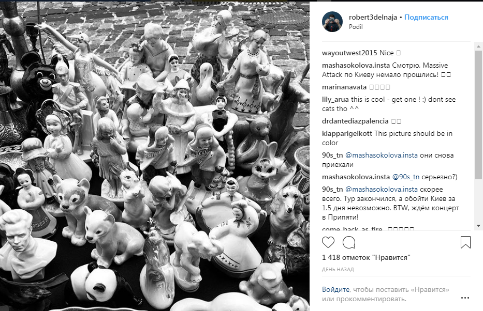The width and height of the screenshot is (483, 311).
Task: Open commenter wayoutwest2015 profile
Action: [x=349, y=53]
